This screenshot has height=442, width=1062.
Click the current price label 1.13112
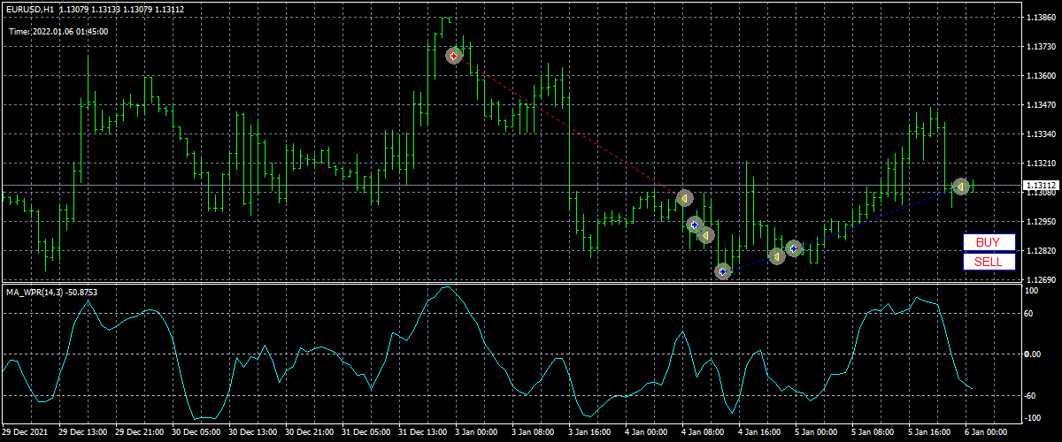tap(1039, 186)
